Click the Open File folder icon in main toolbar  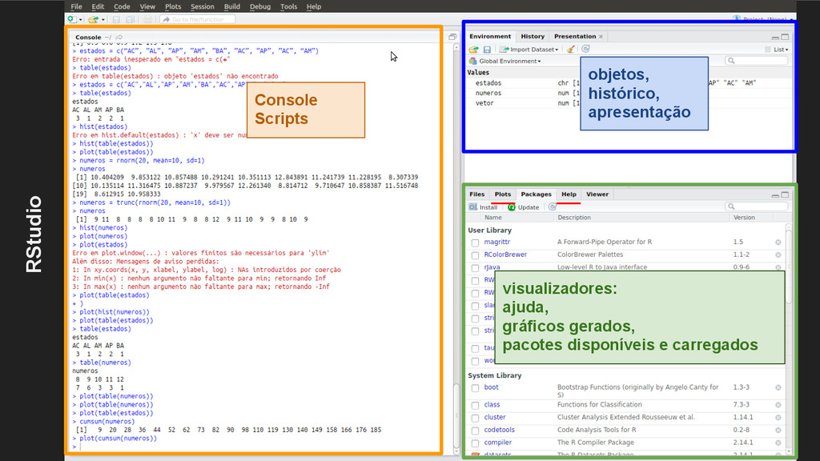coord(93,19)
